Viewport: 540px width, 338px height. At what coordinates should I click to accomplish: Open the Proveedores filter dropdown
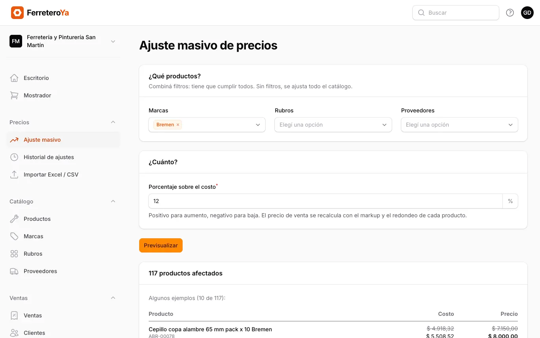[x=459, y=125]
